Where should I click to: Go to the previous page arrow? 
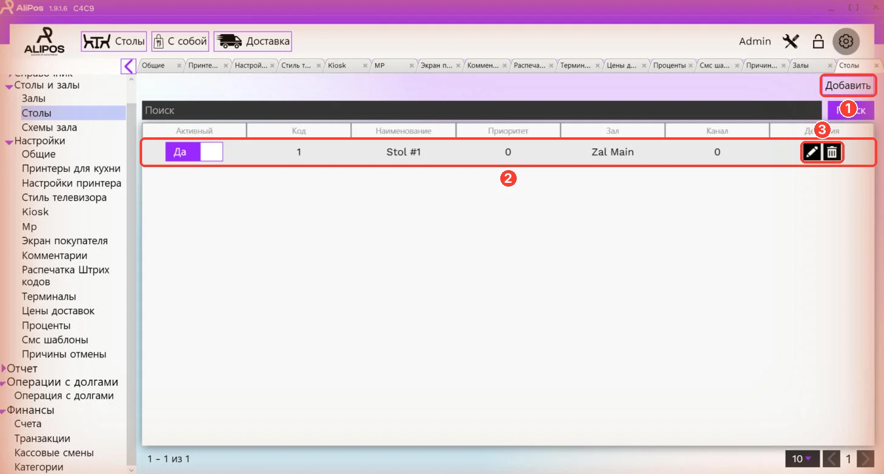[x=832, y=459]
